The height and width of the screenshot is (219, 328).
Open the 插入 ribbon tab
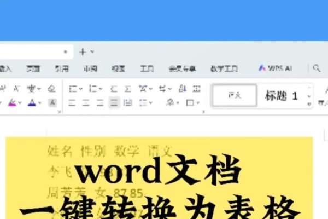(x=5, y=68)
